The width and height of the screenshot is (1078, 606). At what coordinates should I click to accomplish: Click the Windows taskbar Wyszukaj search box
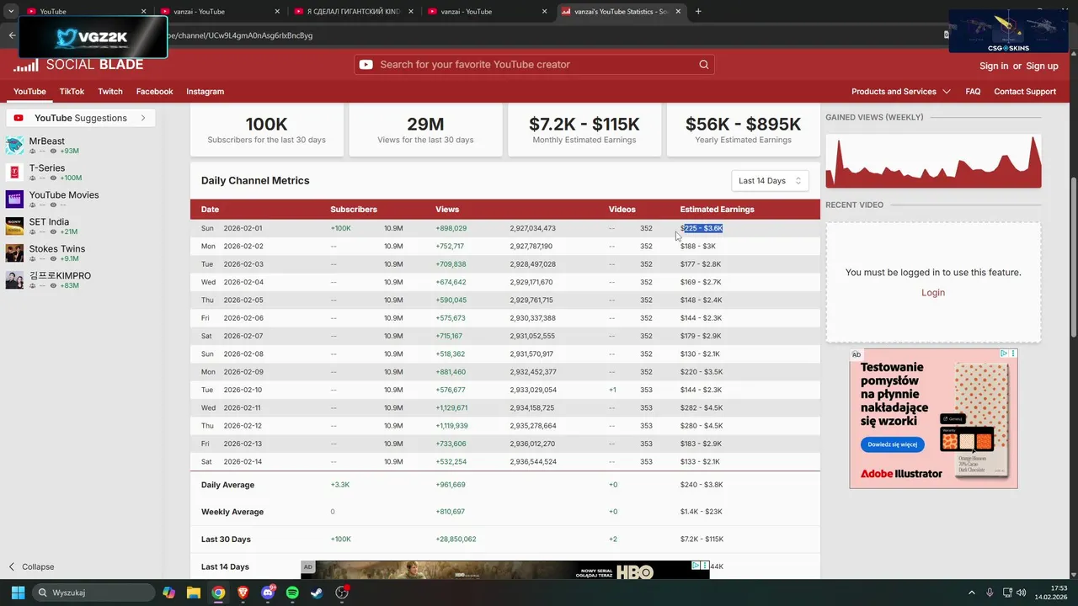click(93, 593)
